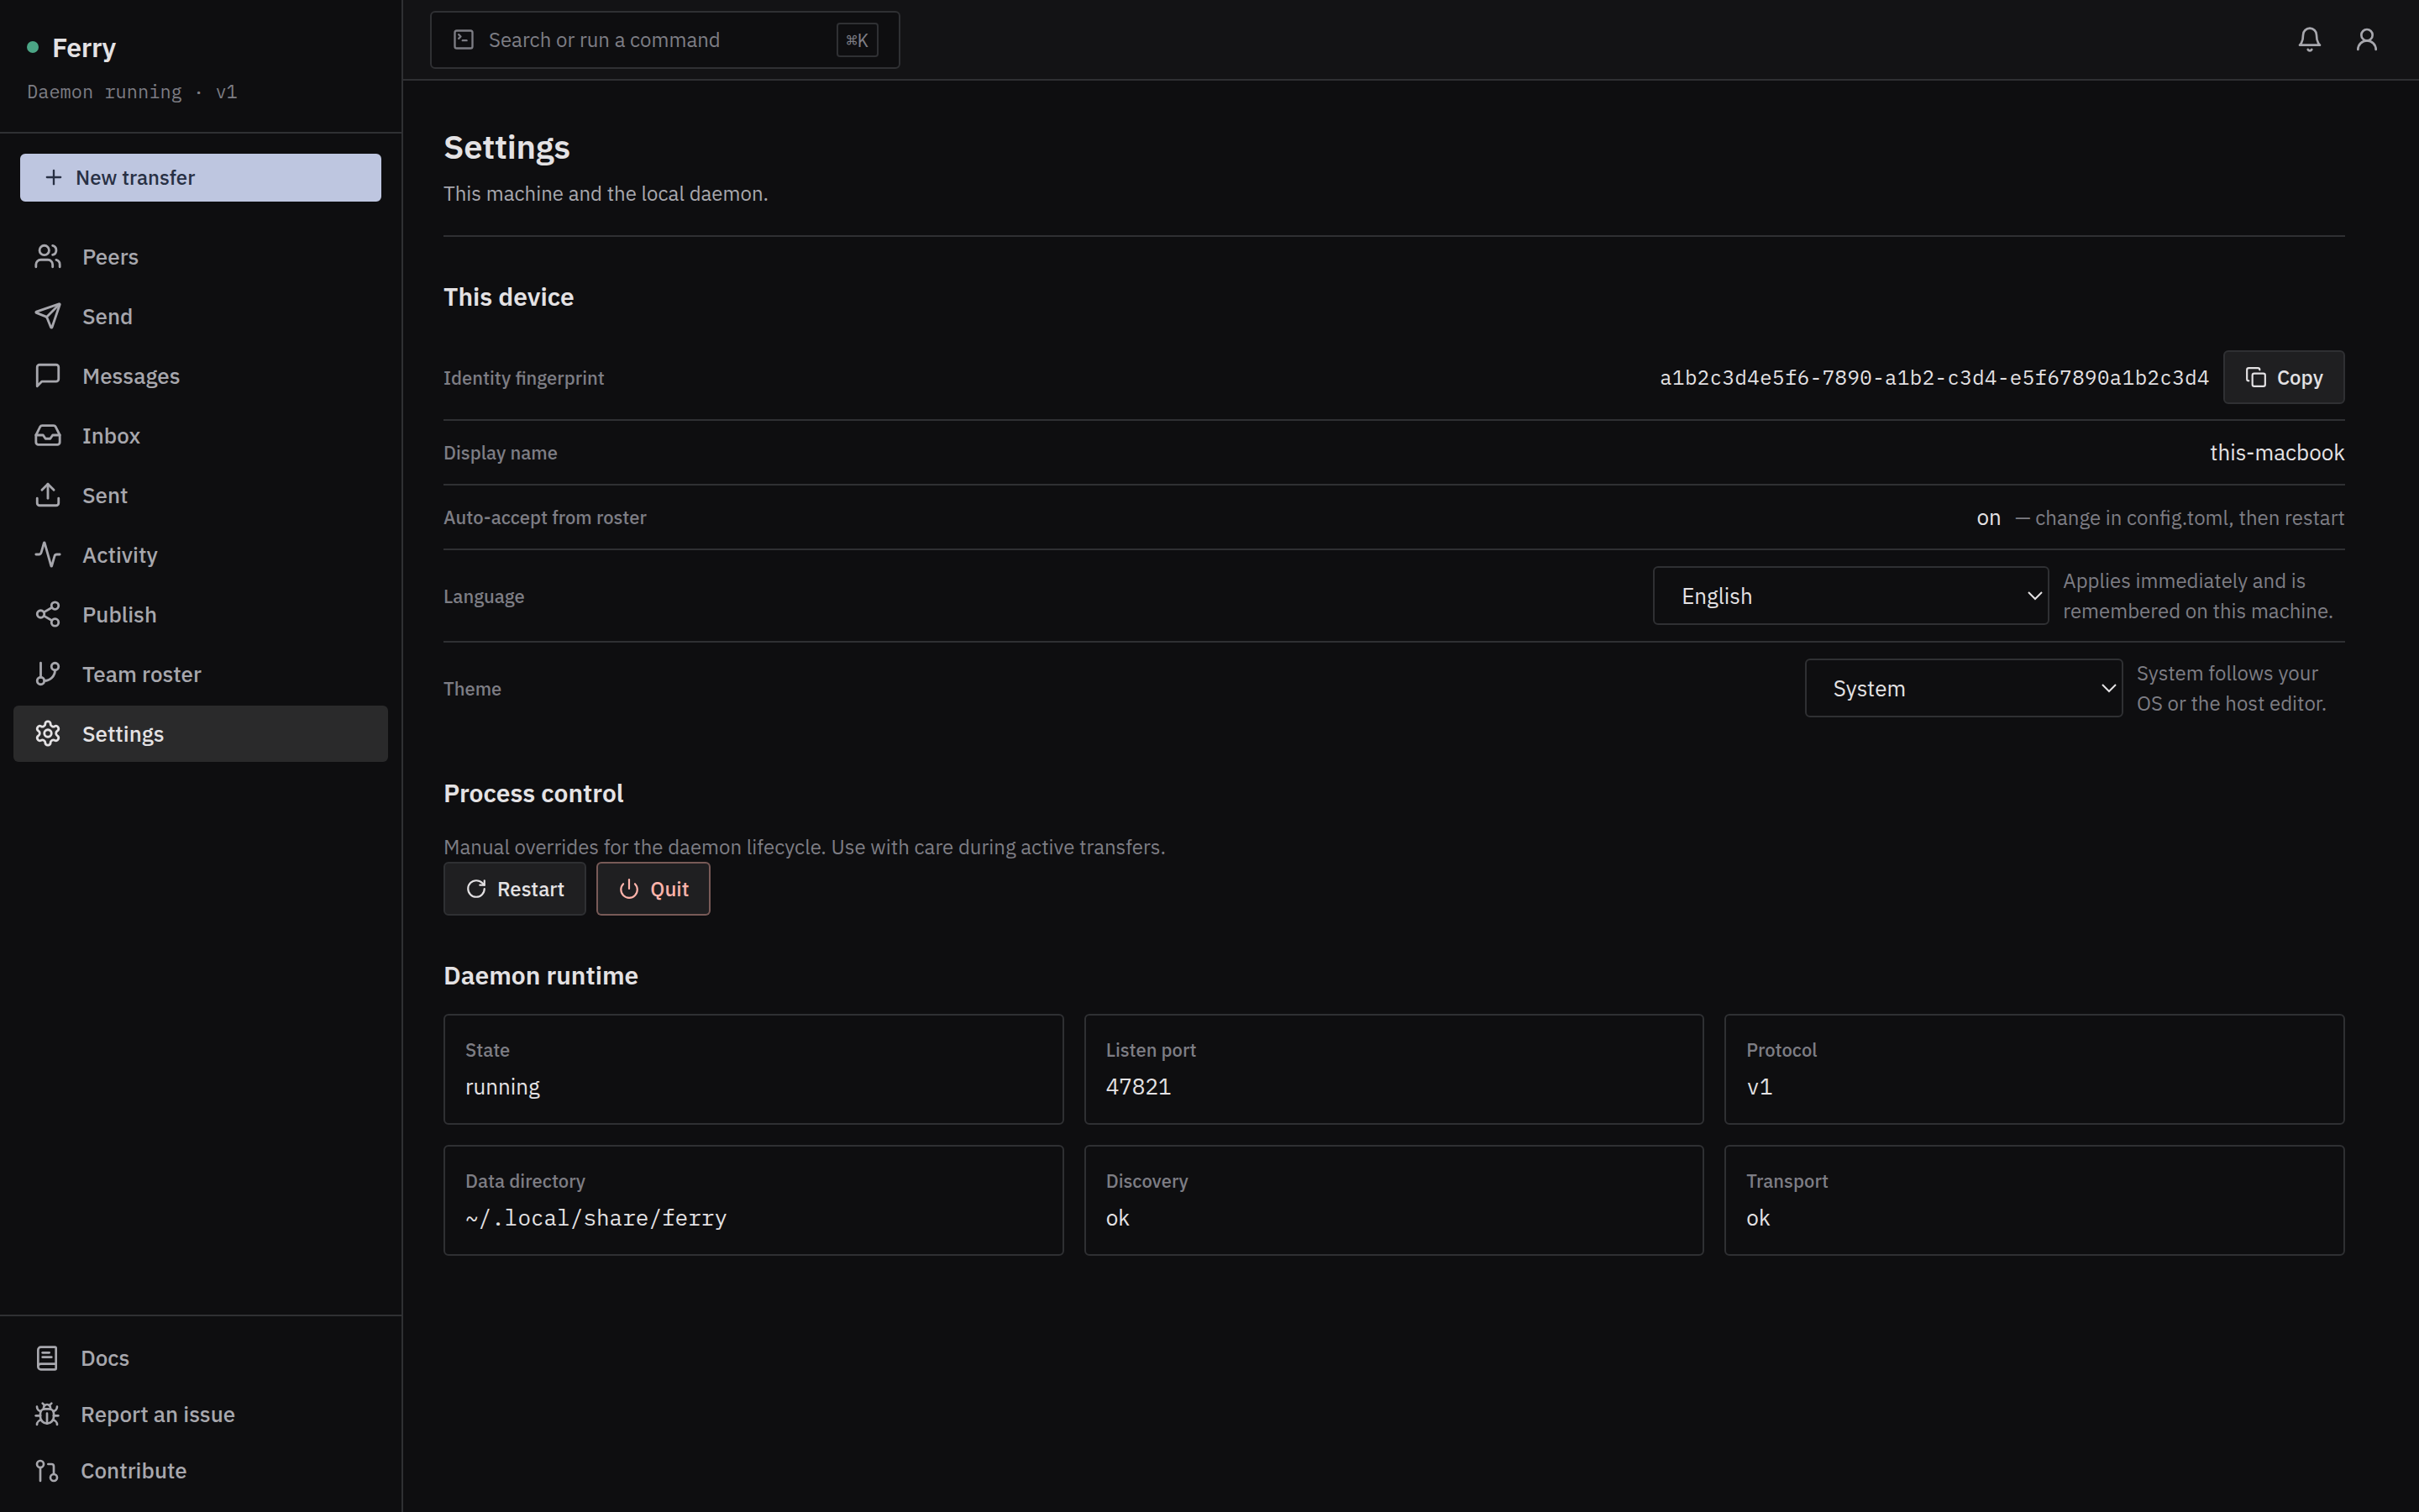
Task: Open Peers in the sidebar
Action: 201,257
